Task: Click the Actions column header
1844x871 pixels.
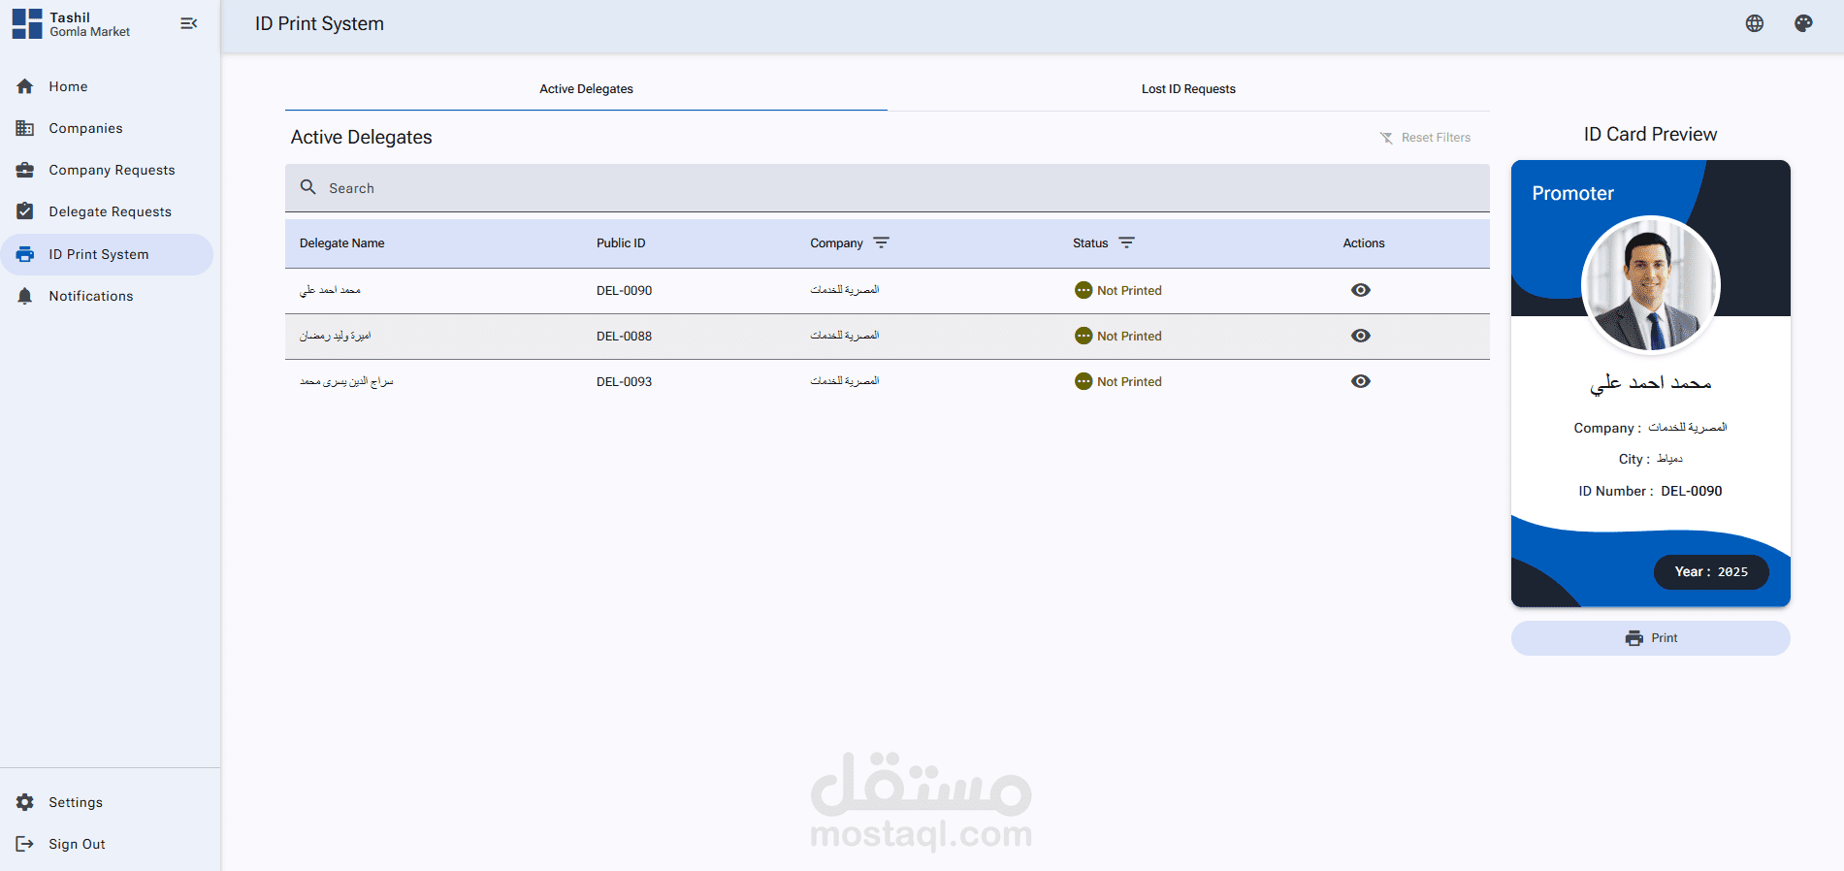Action: coord(1363,243)
